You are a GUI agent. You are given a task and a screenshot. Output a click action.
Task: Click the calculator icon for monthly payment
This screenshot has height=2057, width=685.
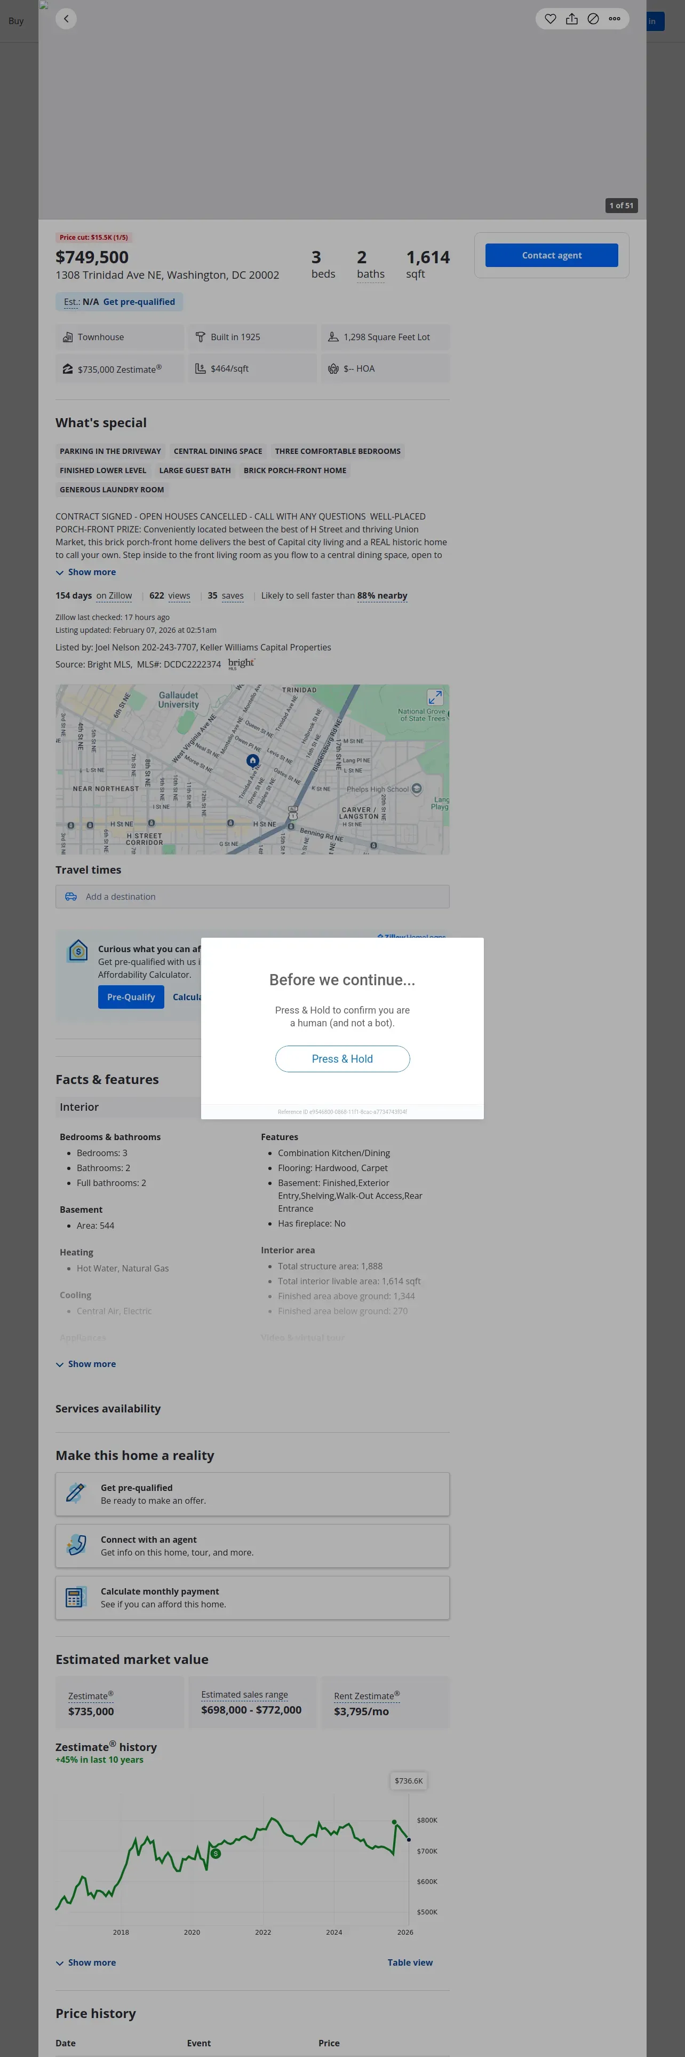[76, 1597]
